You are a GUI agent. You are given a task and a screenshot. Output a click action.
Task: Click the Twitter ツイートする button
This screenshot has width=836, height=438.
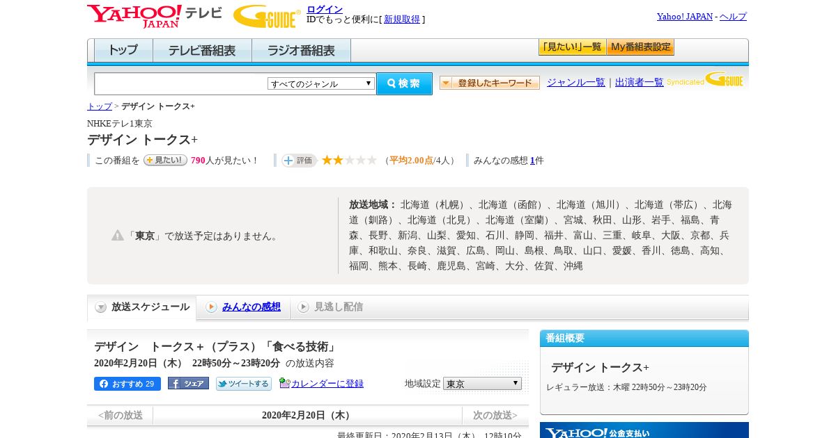pyautogui.click(x=244, y=384)
